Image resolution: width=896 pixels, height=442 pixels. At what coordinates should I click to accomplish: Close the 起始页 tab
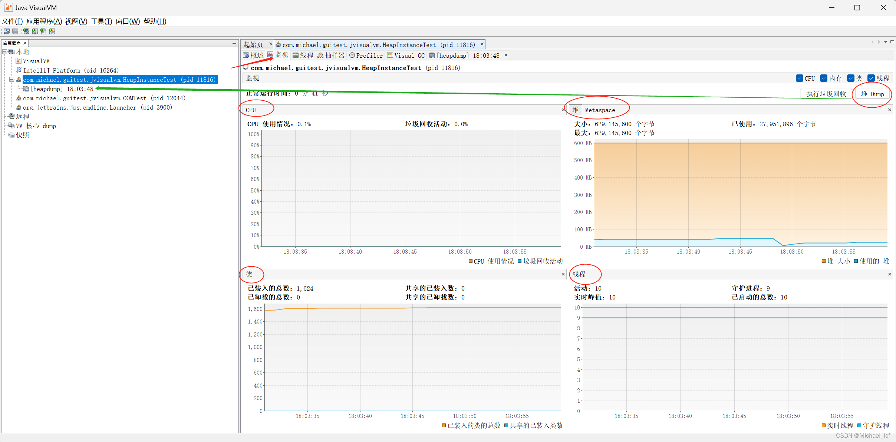(x=271, y=44)
